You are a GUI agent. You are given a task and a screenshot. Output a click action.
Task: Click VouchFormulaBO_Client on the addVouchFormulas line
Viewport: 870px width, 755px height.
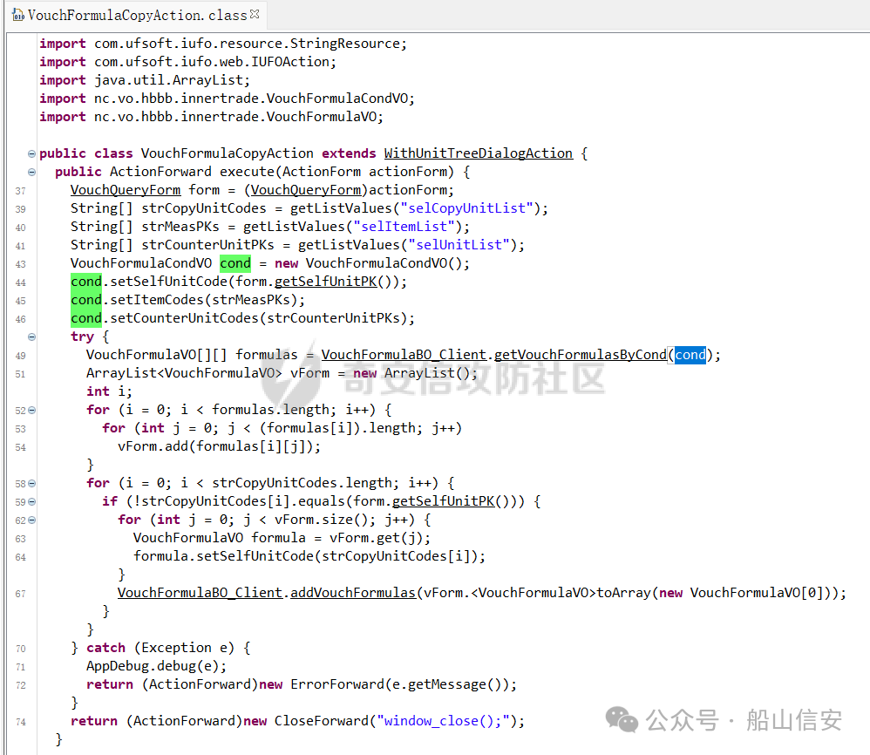200,593
